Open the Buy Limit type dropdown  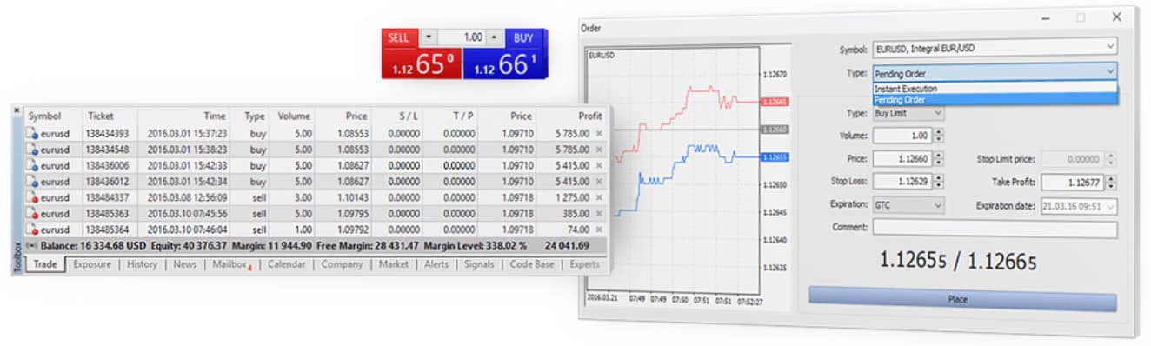point(908,113)
